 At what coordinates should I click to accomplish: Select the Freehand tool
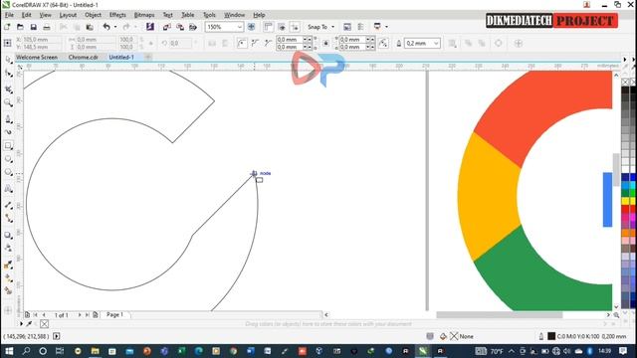pyautogui.click(x=8, y=119)
